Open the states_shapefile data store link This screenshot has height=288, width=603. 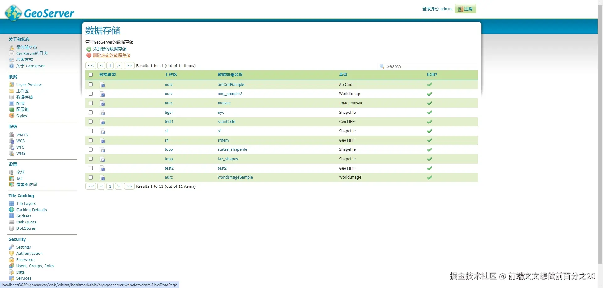coord(232,149)
